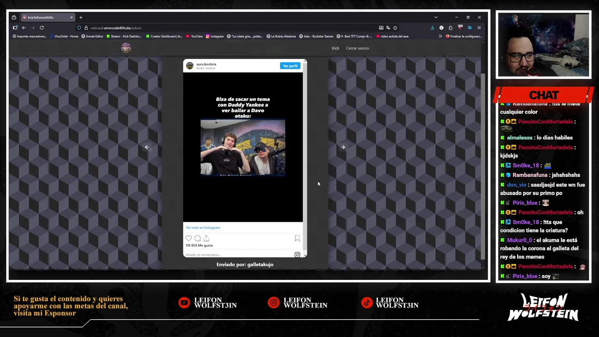The width and height of the screenshot is (599, 337).
Task: Open the La Ruleta Aleatoria bookmark
Action: coord(281,36)
